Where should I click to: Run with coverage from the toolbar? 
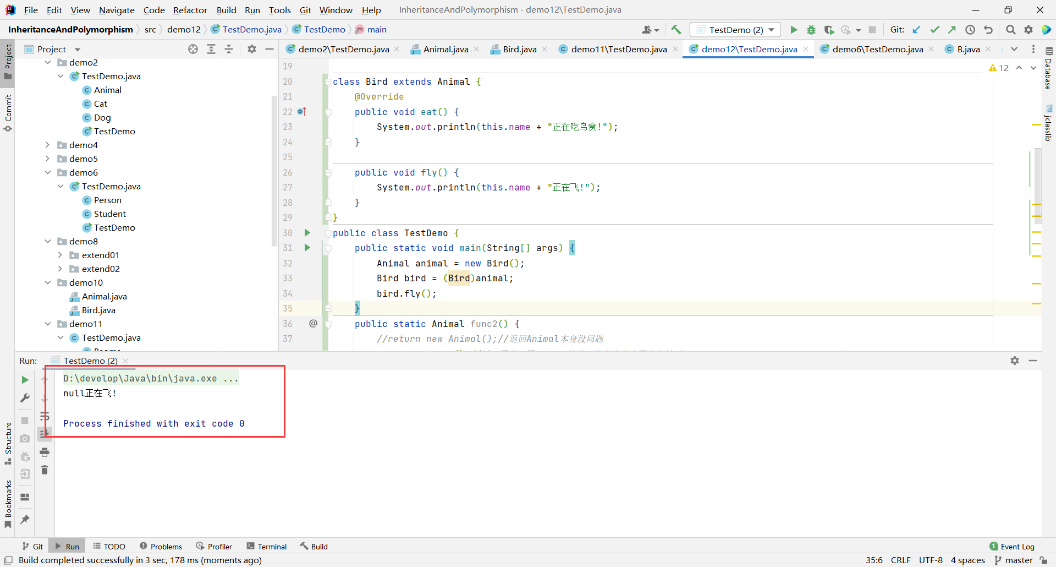pos(829,30)
